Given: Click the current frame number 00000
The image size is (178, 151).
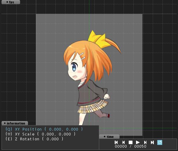Looking at the screenshot, I should (121, 146).
